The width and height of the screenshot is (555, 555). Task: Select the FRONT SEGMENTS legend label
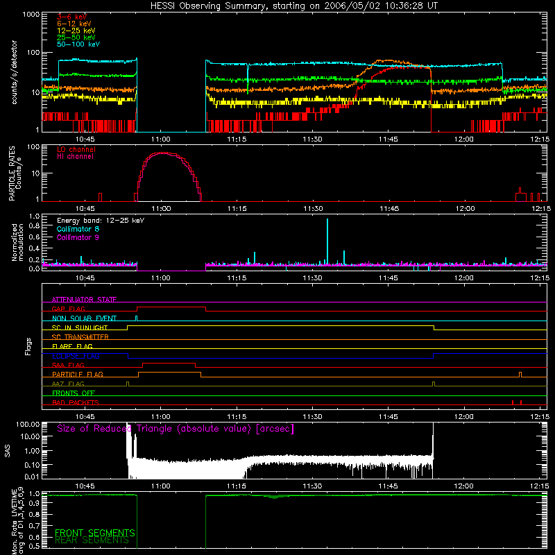(95, 533)
